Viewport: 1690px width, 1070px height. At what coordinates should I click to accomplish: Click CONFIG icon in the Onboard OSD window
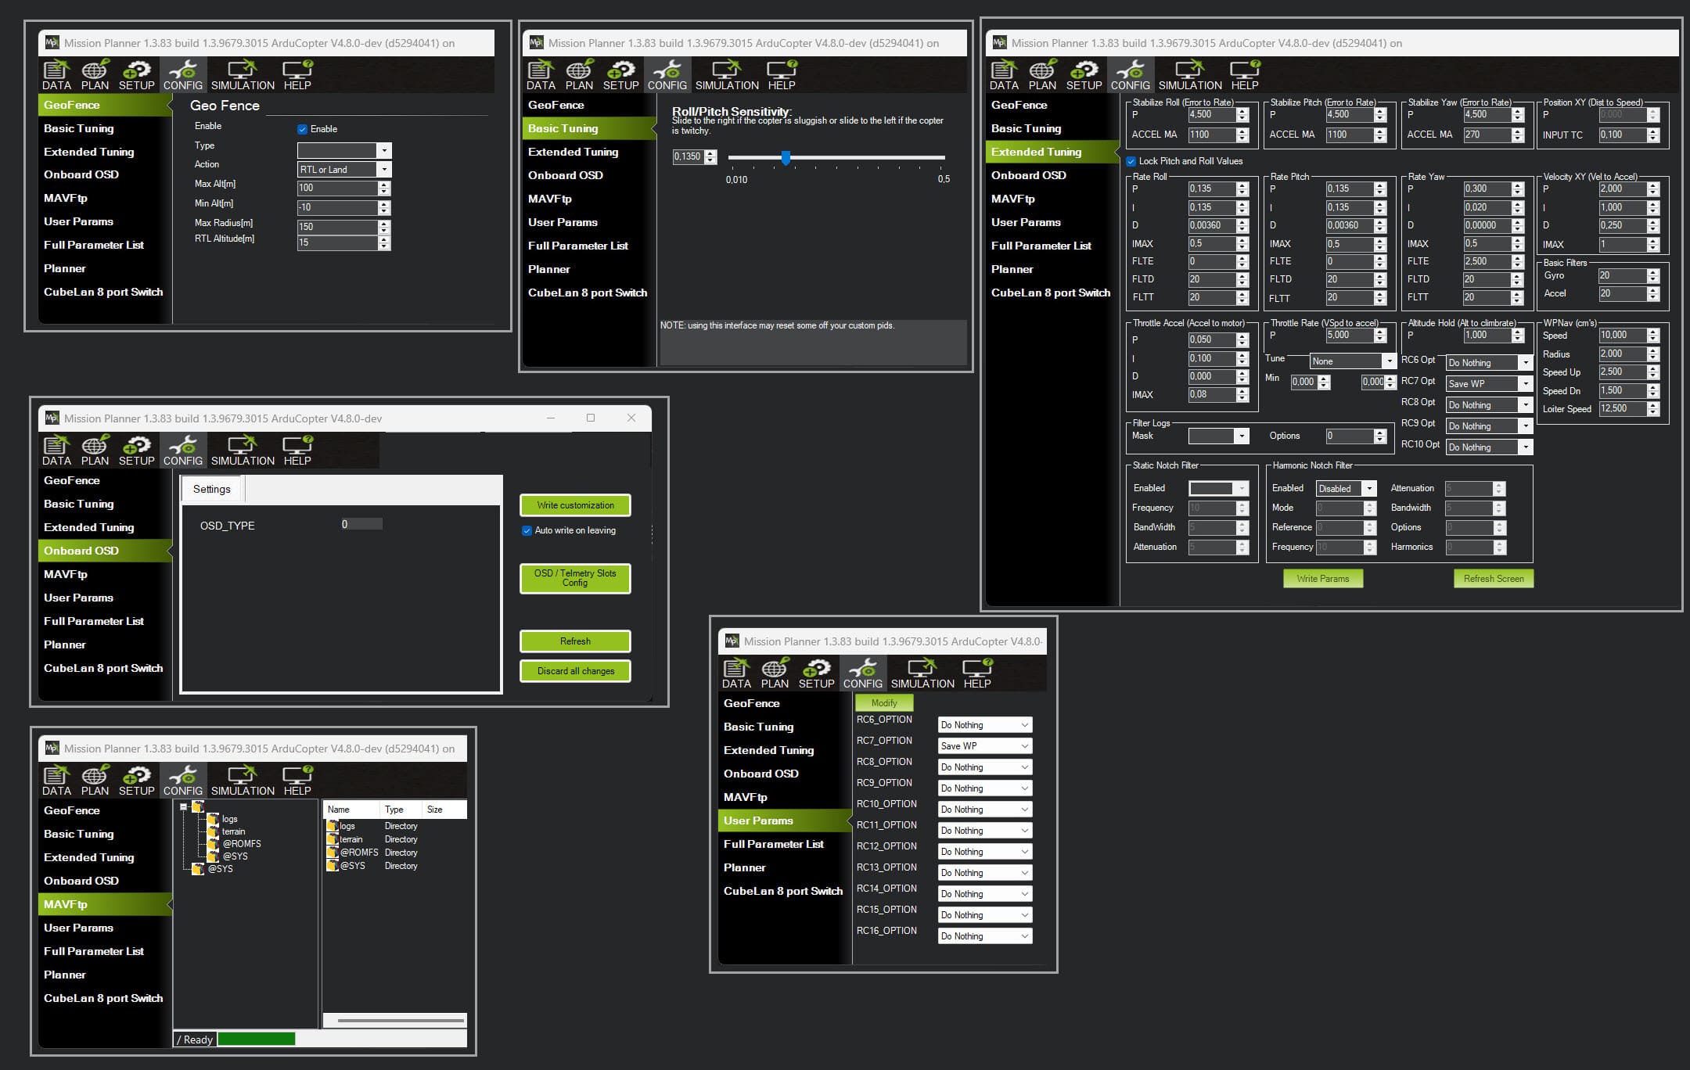[x=183, y=451]
